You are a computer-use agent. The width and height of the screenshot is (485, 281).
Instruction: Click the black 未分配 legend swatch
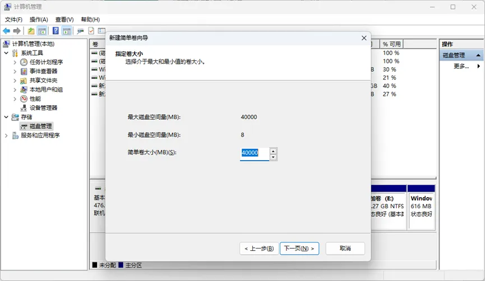click(95, 265)
